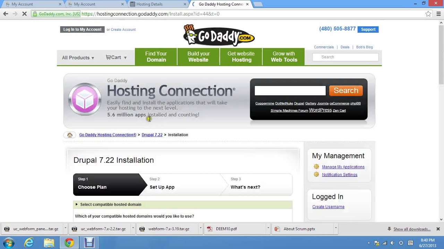Click the Create Account link
This screenshot has width=444, height=249.
pyautogui.click(x=123, y=30)
